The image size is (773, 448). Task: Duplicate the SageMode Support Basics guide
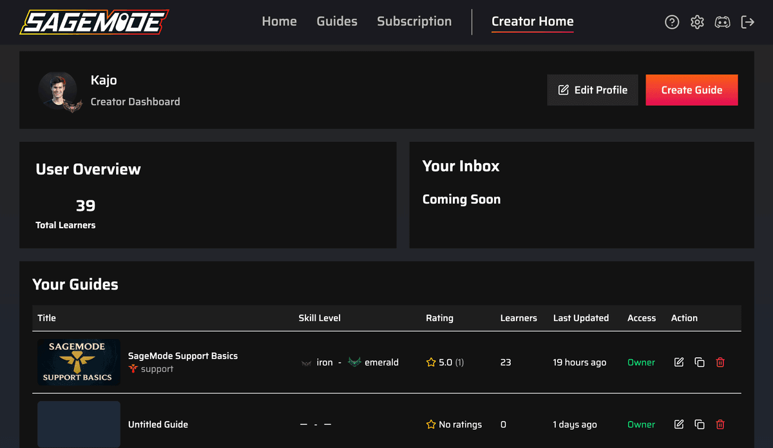click(700, 362)
